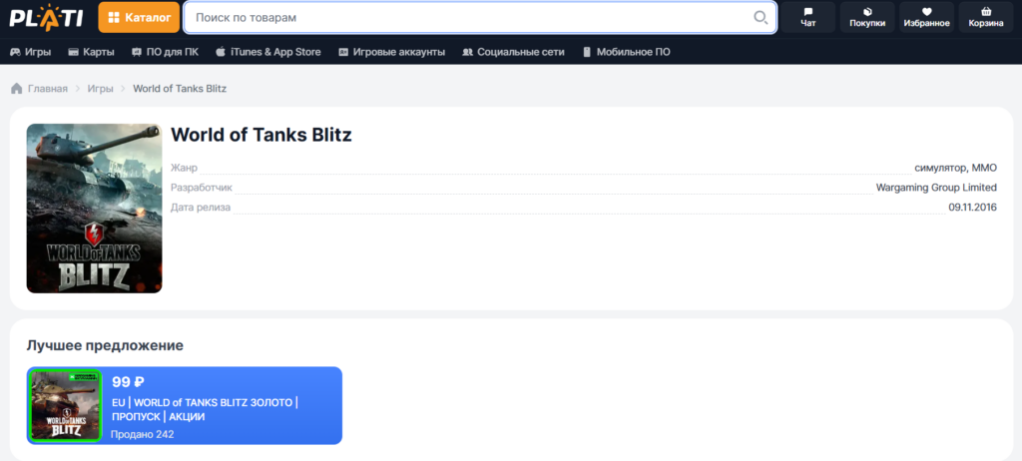Open Игровые аккаунты category
Viewport: 1022px width, 461px height.
pyautogui.click(x=391, y=52)
